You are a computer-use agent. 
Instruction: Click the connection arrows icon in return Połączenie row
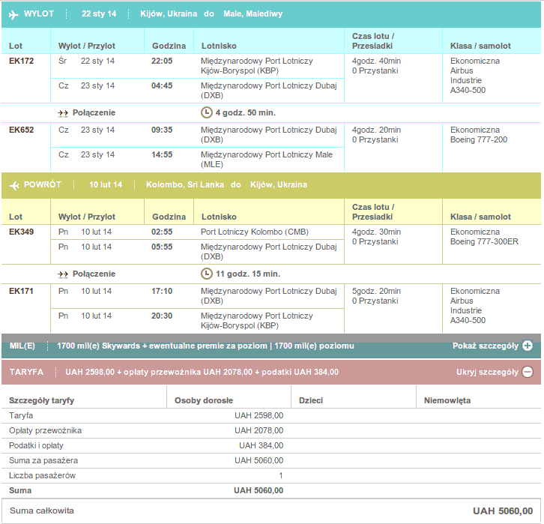point(63,274)
